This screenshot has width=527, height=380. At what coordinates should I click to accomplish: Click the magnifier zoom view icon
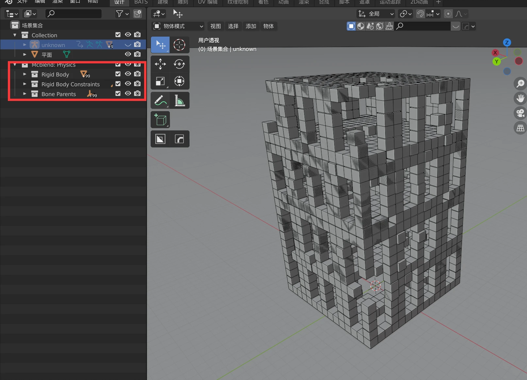point(520,84)
